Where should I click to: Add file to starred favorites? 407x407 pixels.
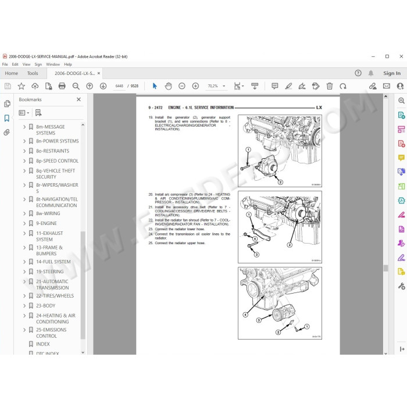pyautogui.click(x=22, y=86)
